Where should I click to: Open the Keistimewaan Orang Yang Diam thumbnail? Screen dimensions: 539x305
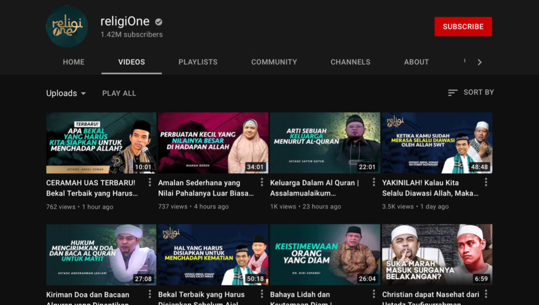pos(325,254)
